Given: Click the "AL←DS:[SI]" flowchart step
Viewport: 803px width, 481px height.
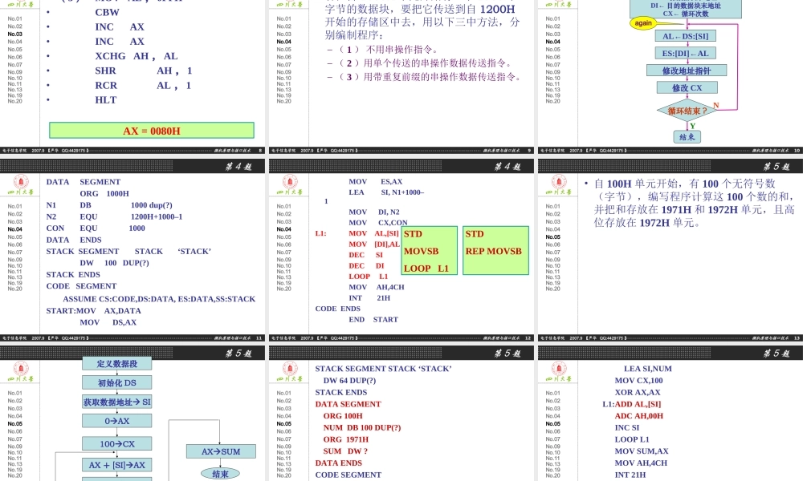Looking at the screenshot, I should coord(686,36).
